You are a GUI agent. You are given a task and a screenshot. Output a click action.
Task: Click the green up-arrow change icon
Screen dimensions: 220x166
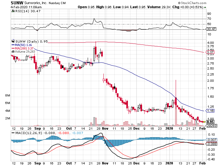pyautogui.click(x=205, y=7)
